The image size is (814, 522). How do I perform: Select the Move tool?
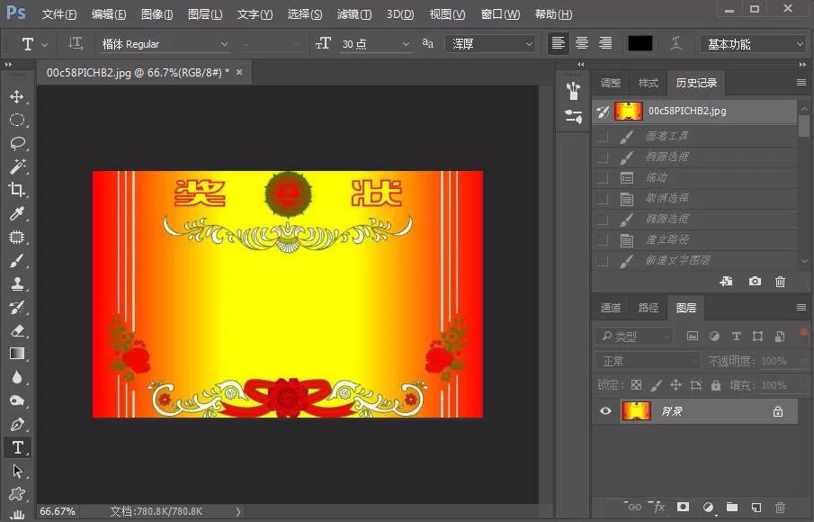(16, 96)
